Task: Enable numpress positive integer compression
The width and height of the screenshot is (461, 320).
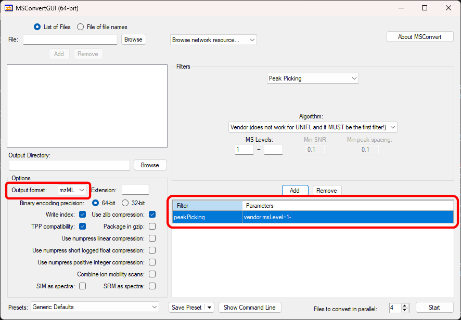Action: click(x=152, y=262)
